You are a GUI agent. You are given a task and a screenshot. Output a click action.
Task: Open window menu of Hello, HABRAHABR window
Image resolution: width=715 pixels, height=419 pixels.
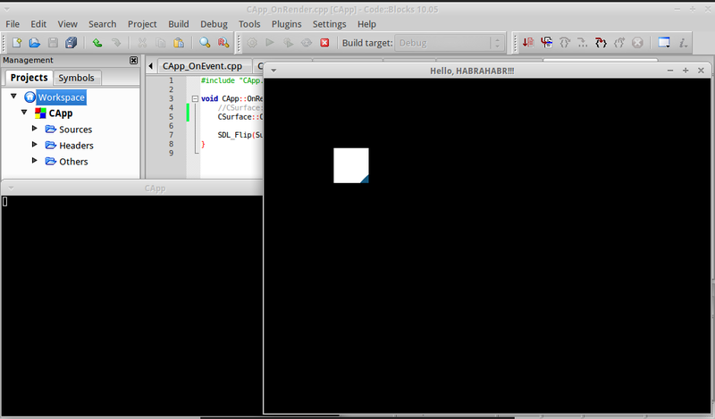click(273, 71)
